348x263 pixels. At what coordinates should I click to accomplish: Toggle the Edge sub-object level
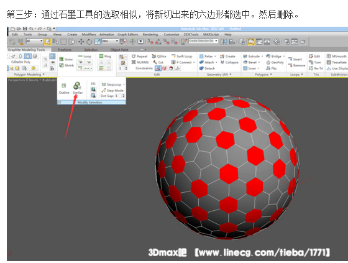pyautogui.click(x=13, y=56)
